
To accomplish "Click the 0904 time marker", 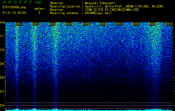I will coord(69,24).
